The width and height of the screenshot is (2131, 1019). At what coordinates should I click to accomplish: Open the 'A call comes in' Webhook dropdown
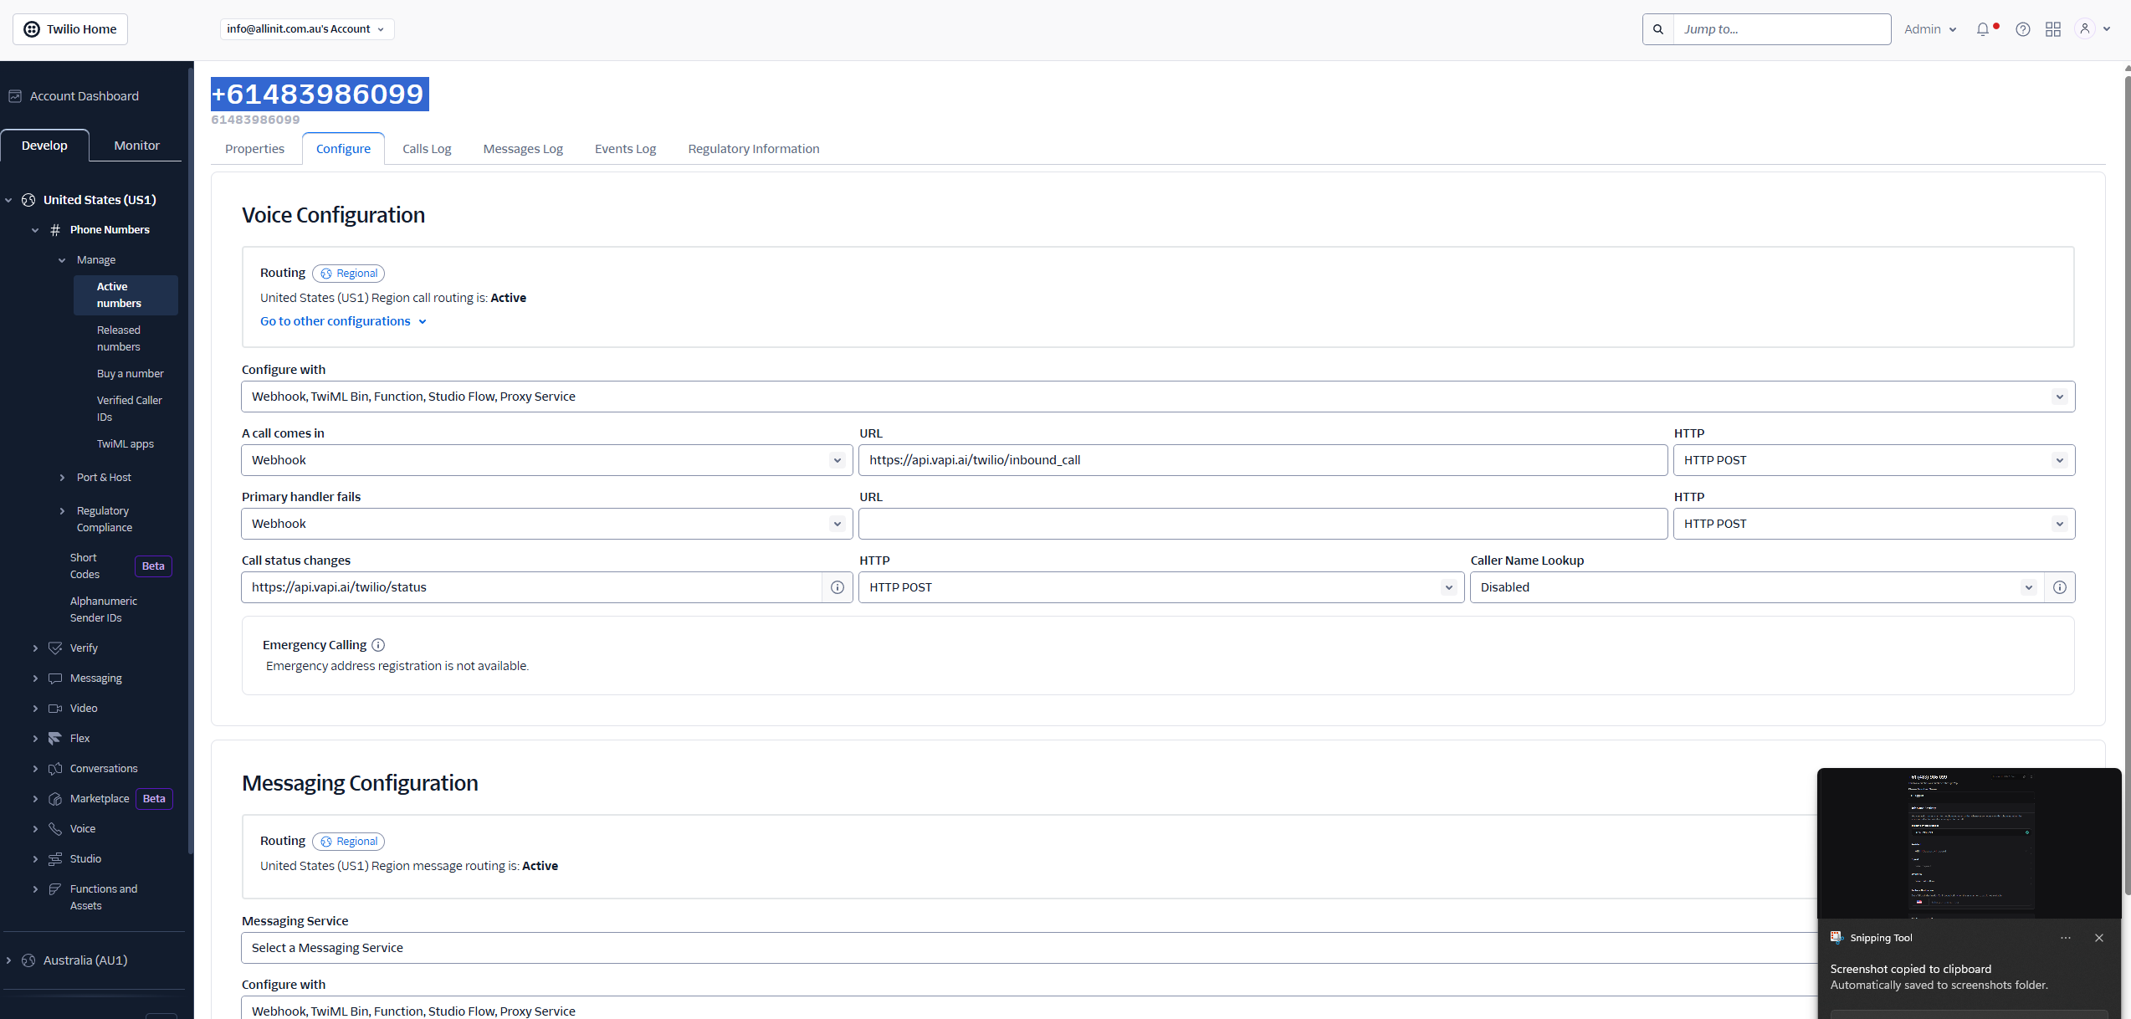[x=546, y=460]
